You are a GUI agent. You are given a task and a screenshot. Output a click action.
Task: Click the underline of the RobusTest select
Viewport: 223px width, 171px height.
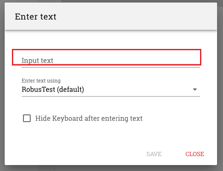(x=111, y=96)
